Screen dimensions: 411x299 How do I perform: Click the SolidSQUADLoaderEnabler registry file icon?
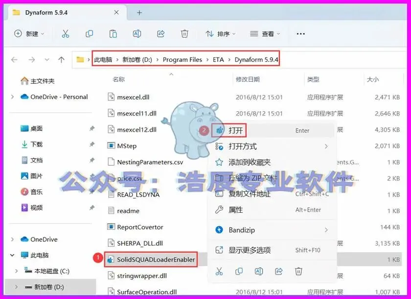click(x=111, y=259)
